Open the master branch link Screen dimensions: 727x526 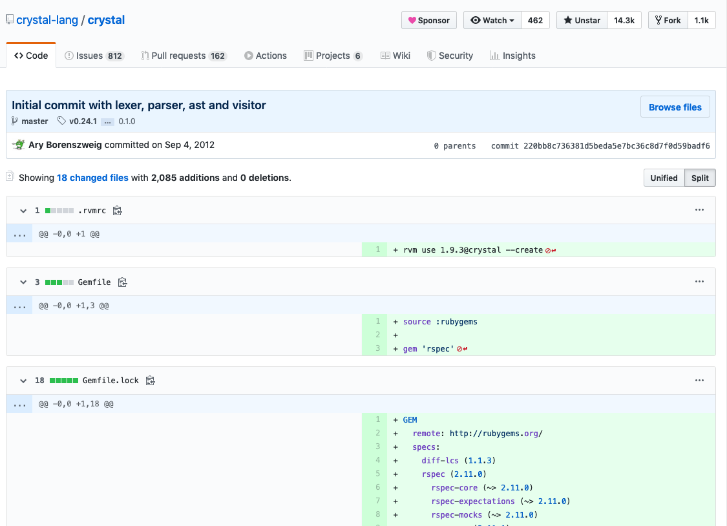(35, 121)
